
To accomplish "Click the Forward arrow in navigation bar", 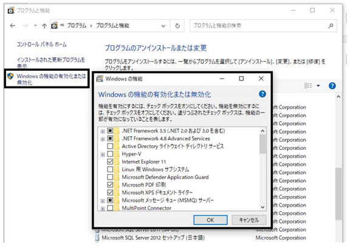I will [x=25, y=26].
